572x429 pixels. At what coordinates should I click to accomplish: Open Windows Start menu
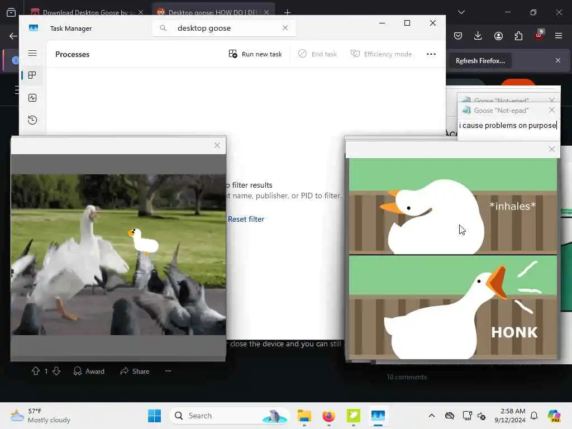(154, 416)
